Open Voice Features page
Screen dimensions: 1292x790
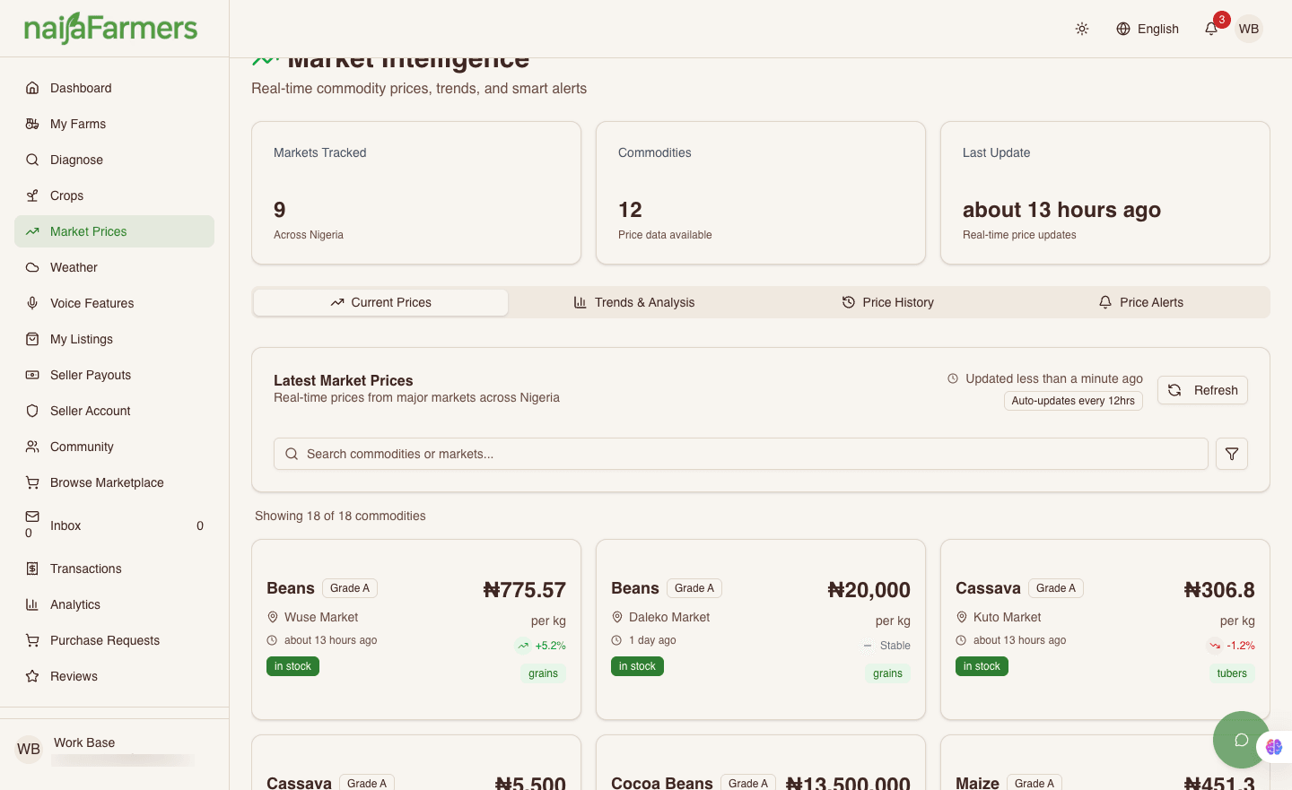click(92, 303)
